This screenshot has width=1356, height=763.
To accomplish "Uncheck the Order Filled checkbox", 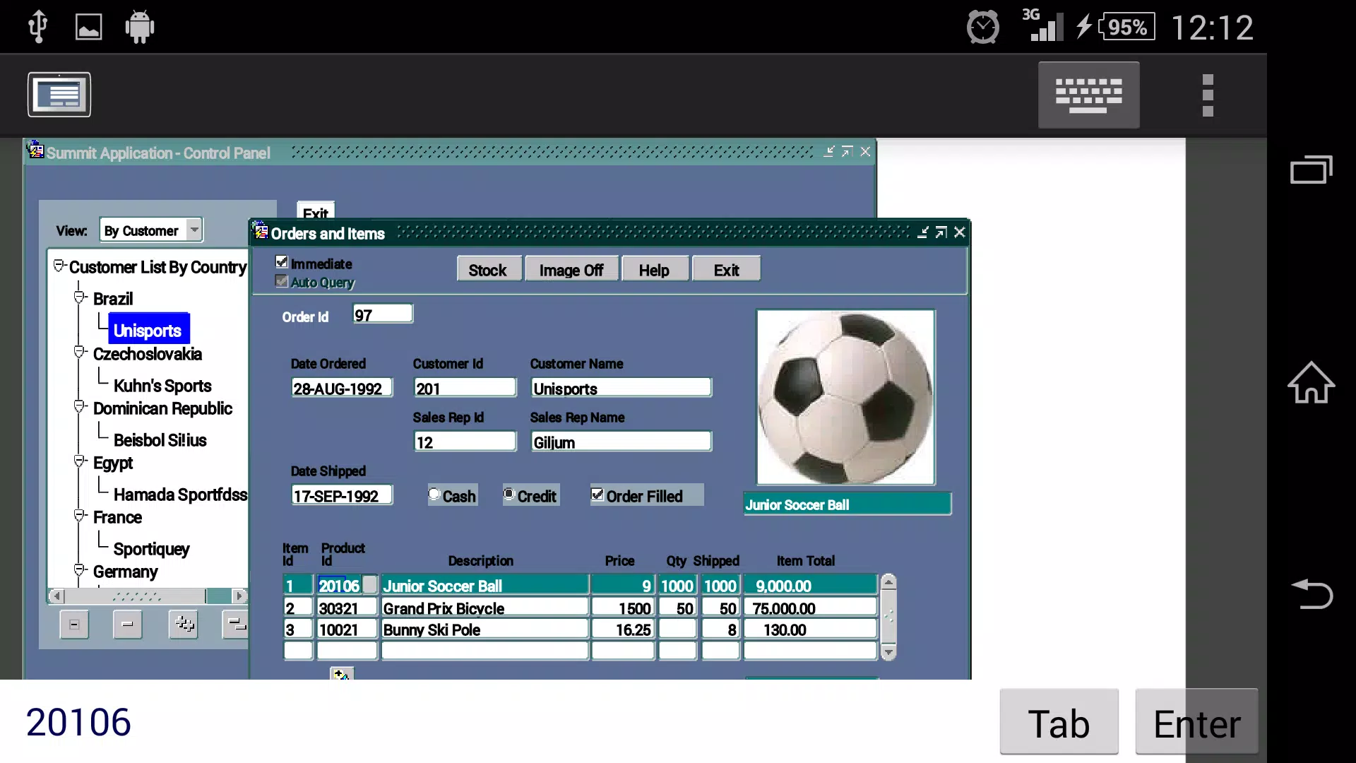I will 597,495.
